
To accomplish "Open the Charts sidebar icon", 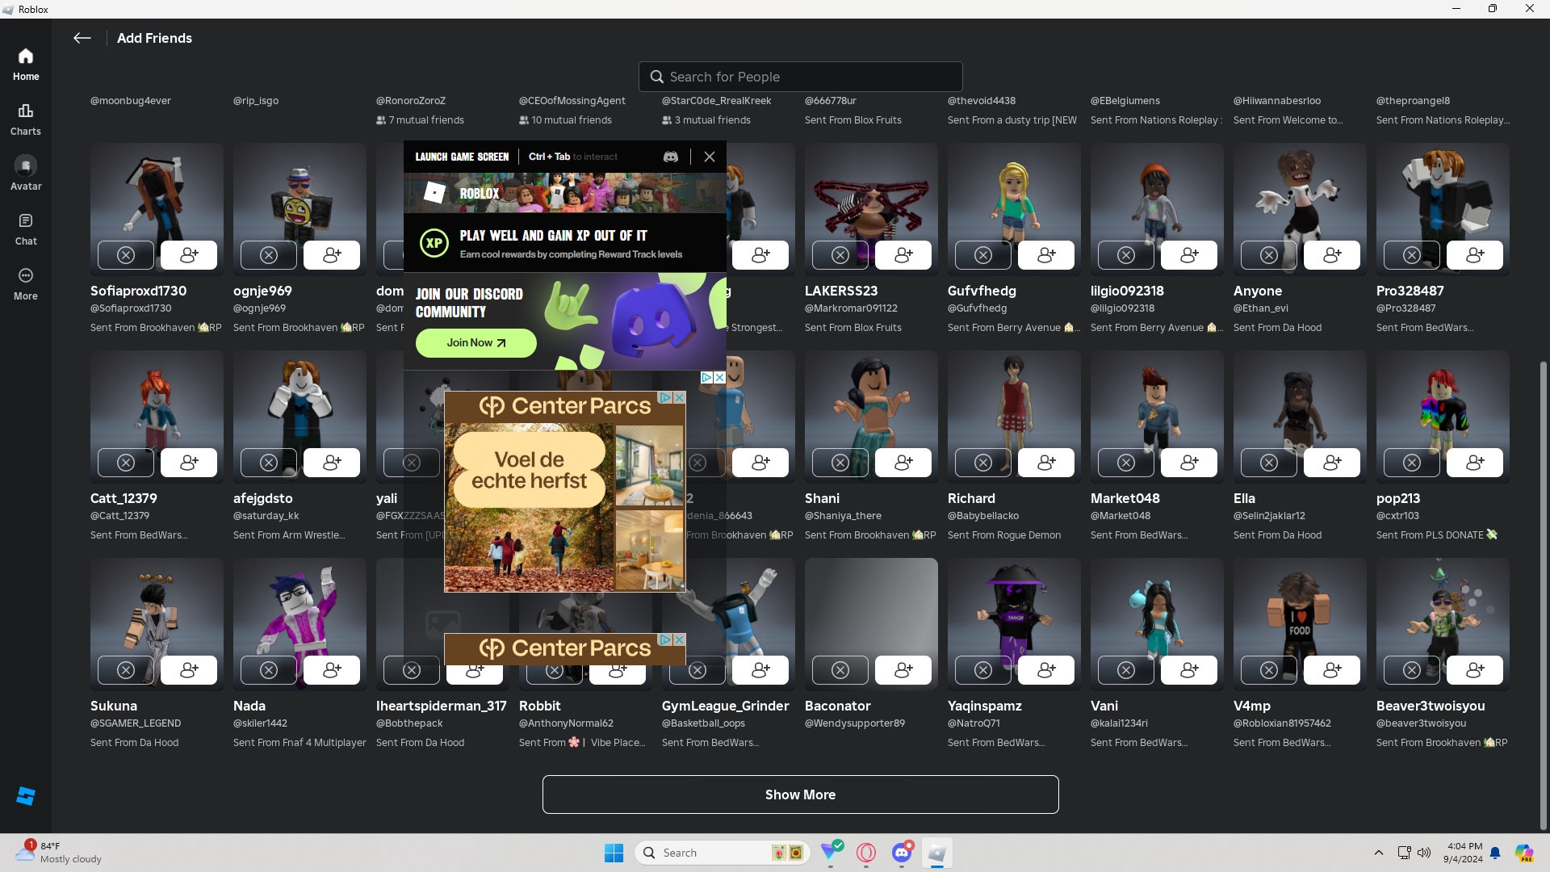I will [25, 119].
